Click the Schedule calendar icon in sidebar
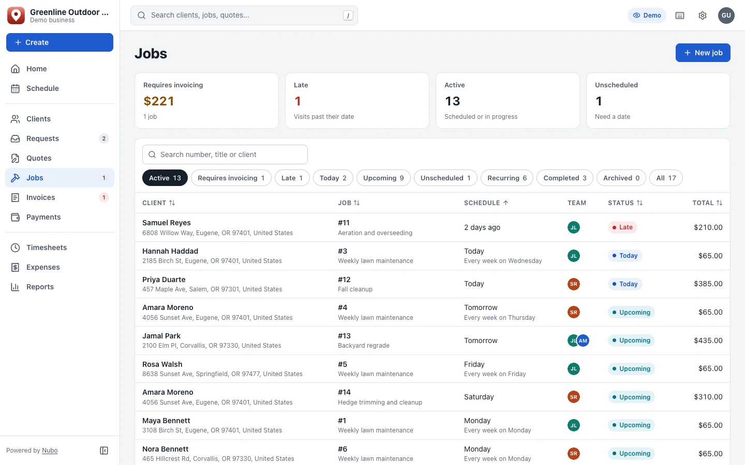 tap(16, 88)
